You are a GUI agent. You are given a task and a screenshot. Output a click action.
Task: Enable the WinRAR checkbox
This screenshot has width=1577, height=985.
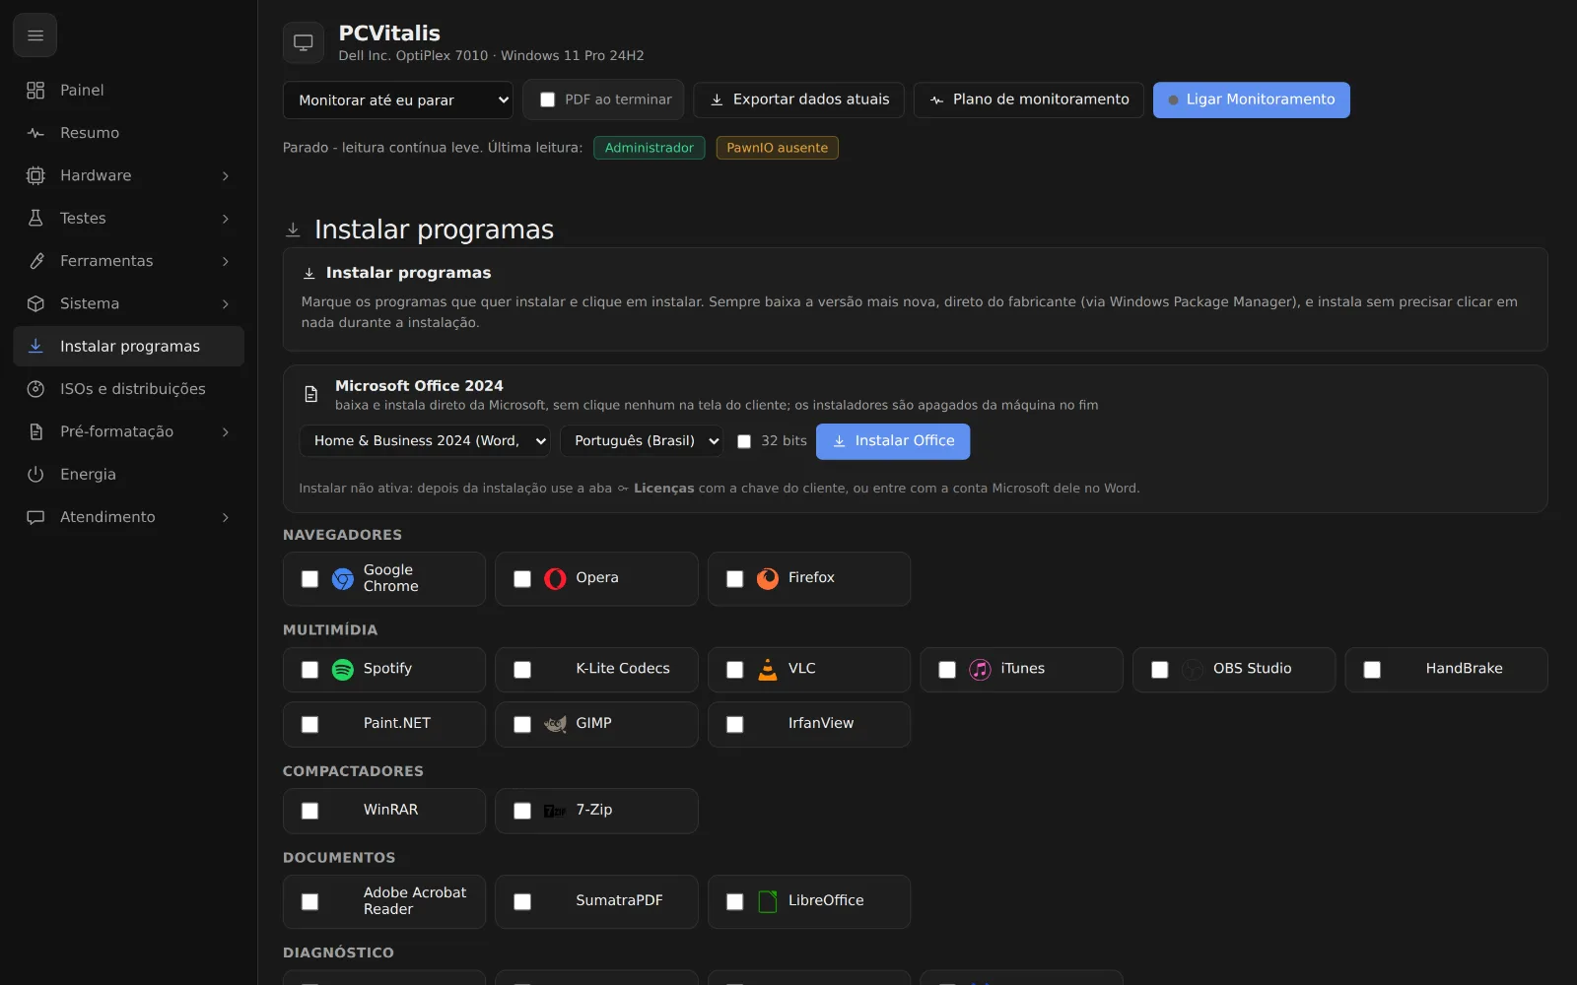pyautogui.click(x=309, y=811)
